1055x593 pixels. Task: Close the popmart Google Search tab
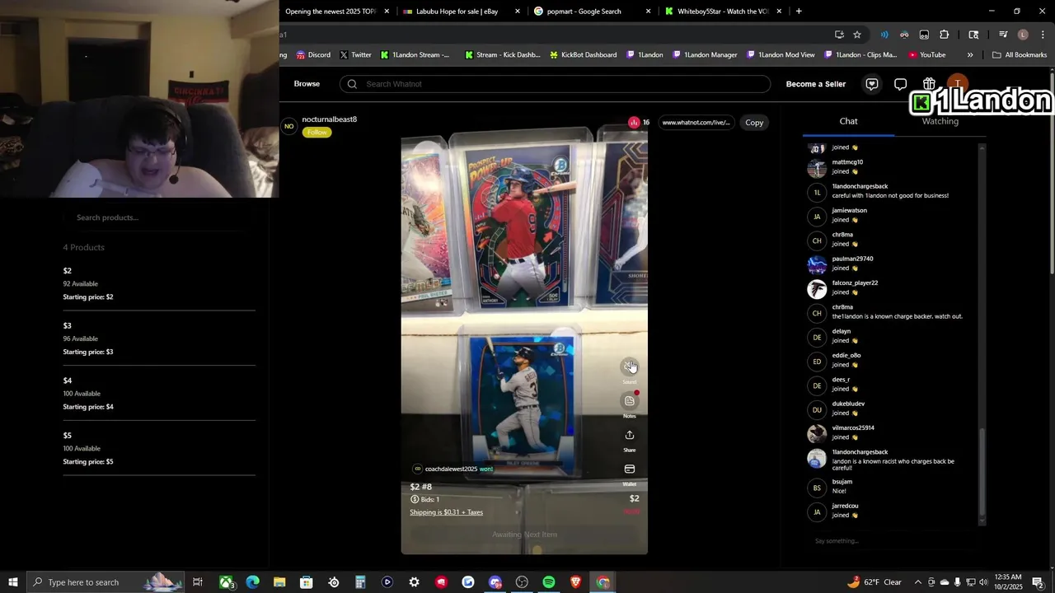648,12
